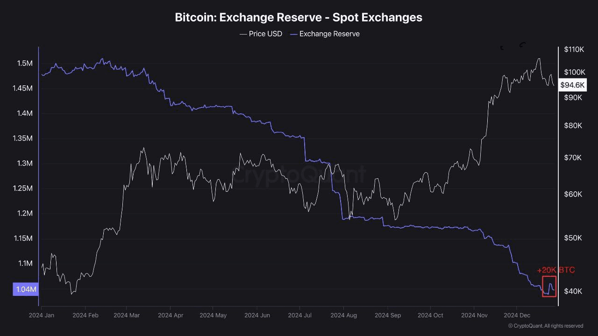The image size is (598, 336).
Task: Click the 2024 Dec x-axis label
Action: click(516, 315)
